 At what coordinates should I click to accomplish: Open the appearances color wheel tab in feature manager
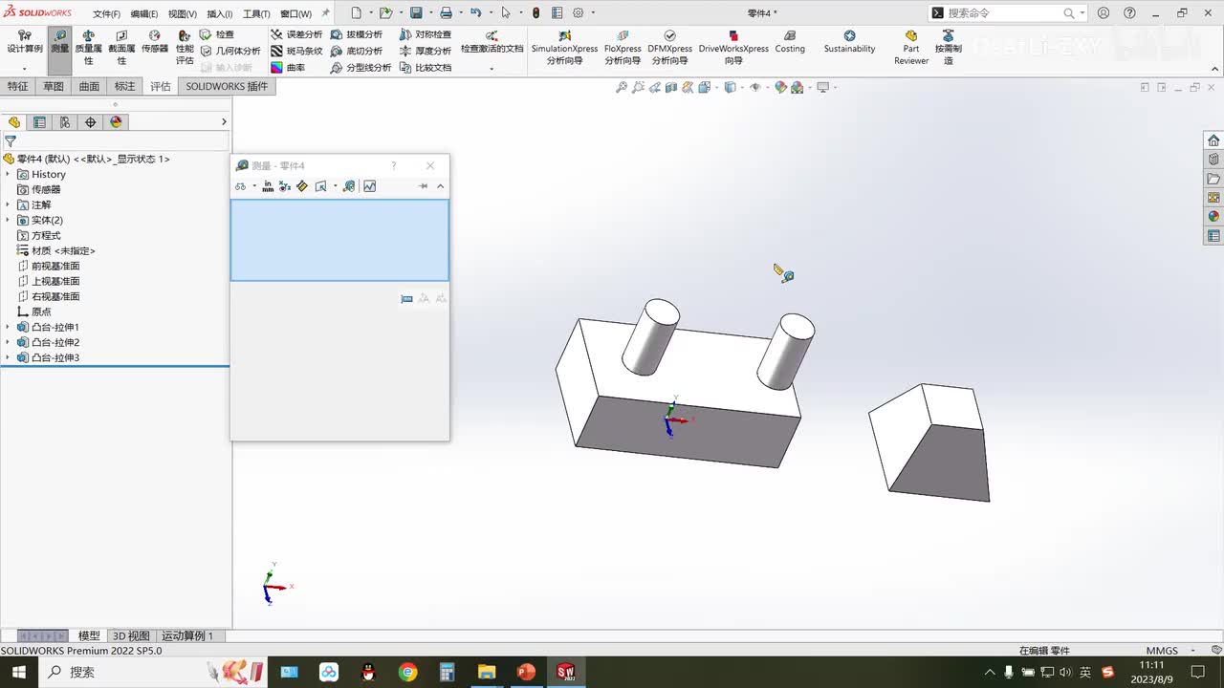(117, 122)
